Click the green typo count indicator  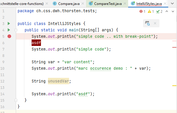pyautogui.click(x=159, y=11)
